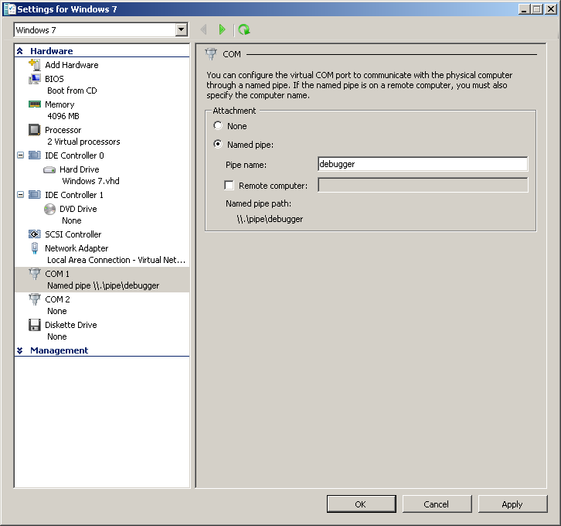Click the COM 1 port icon
The height and width of the screenshot is (526, 561).
point(35,274)
